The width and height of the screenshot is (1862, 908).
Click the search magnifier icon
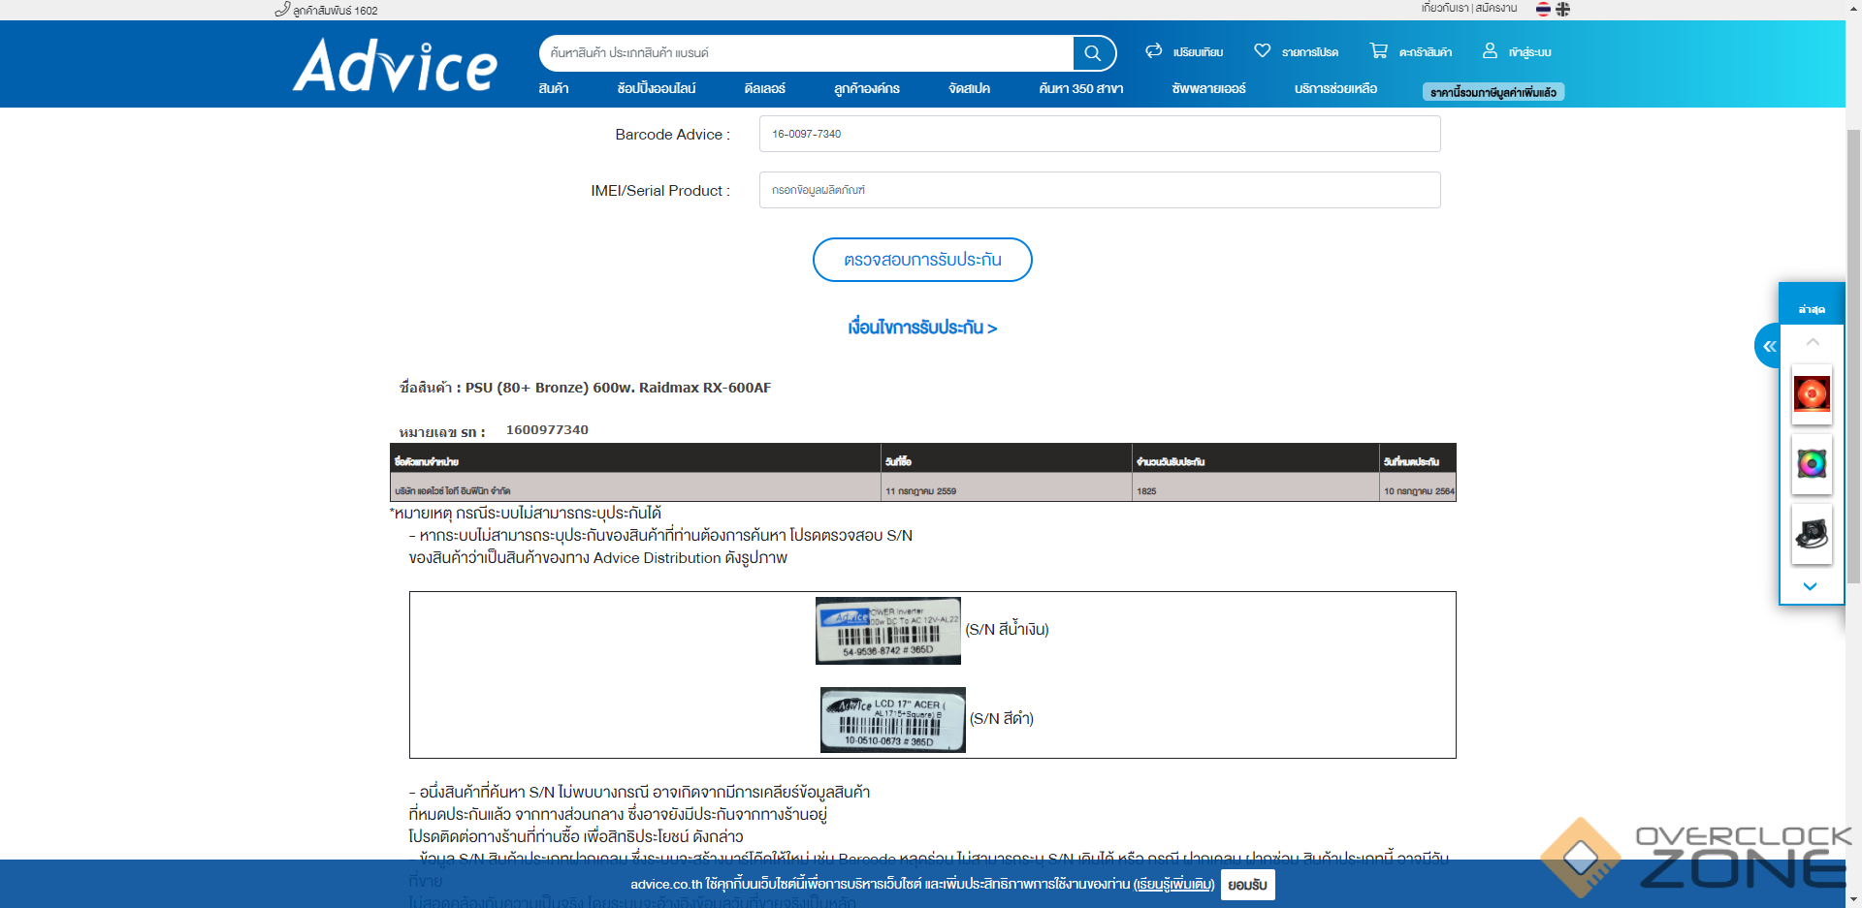point(1093,53)
